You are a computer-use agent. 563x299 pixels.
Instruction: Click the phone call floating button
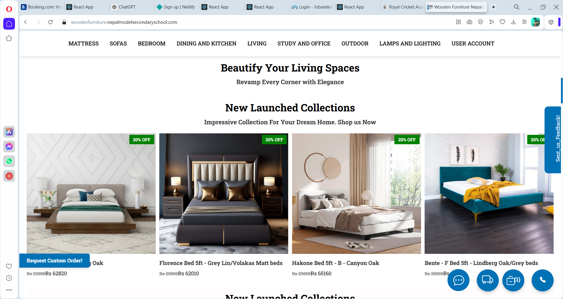tap(542, 280)
